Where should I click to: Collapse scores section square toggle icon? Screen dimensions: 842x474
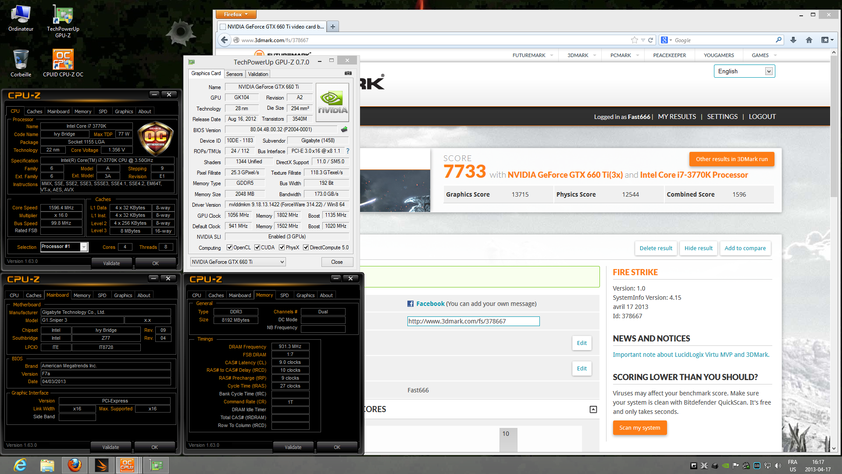click(593, 409)
